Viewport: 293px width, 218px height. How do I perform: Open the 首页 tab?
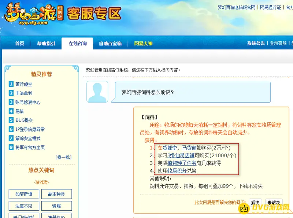20,44
